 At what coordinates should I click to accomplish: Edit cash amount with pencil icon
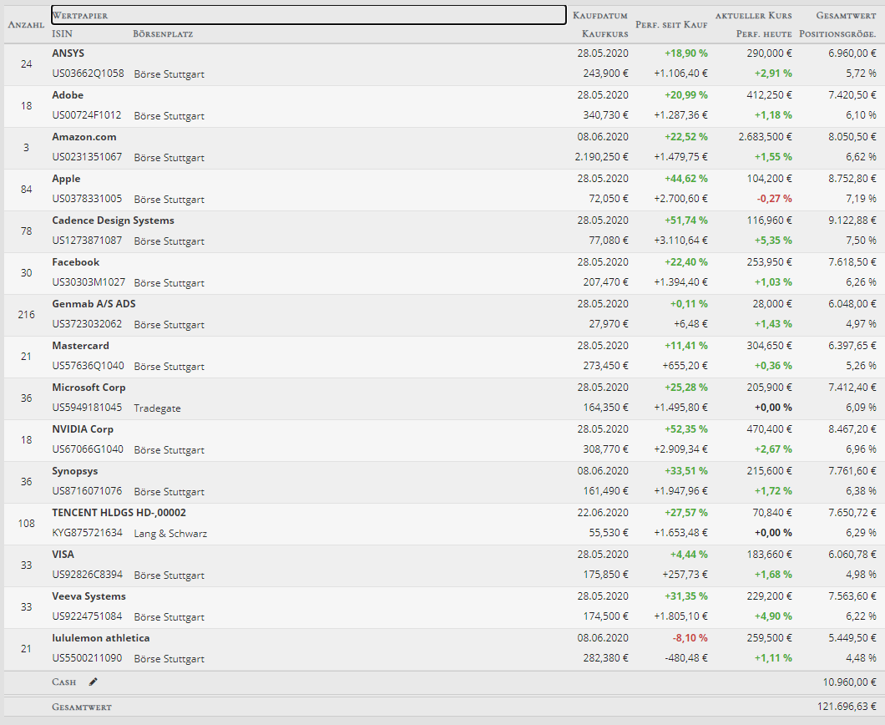click(94, 682)
